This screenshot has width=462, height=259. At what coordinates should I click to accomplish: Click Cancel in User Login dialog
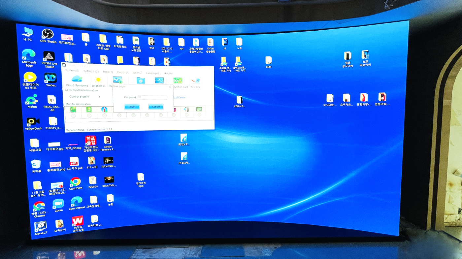click(156, 107)
